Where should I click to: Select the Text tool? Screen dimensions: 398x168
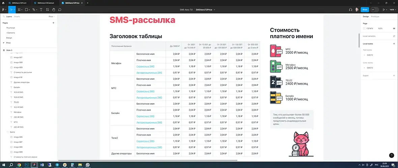pos(41,10)
